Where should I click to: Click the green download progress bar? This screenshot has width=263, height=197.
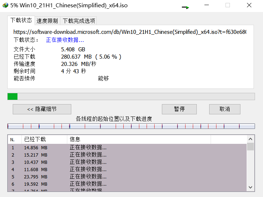point(131,96)
